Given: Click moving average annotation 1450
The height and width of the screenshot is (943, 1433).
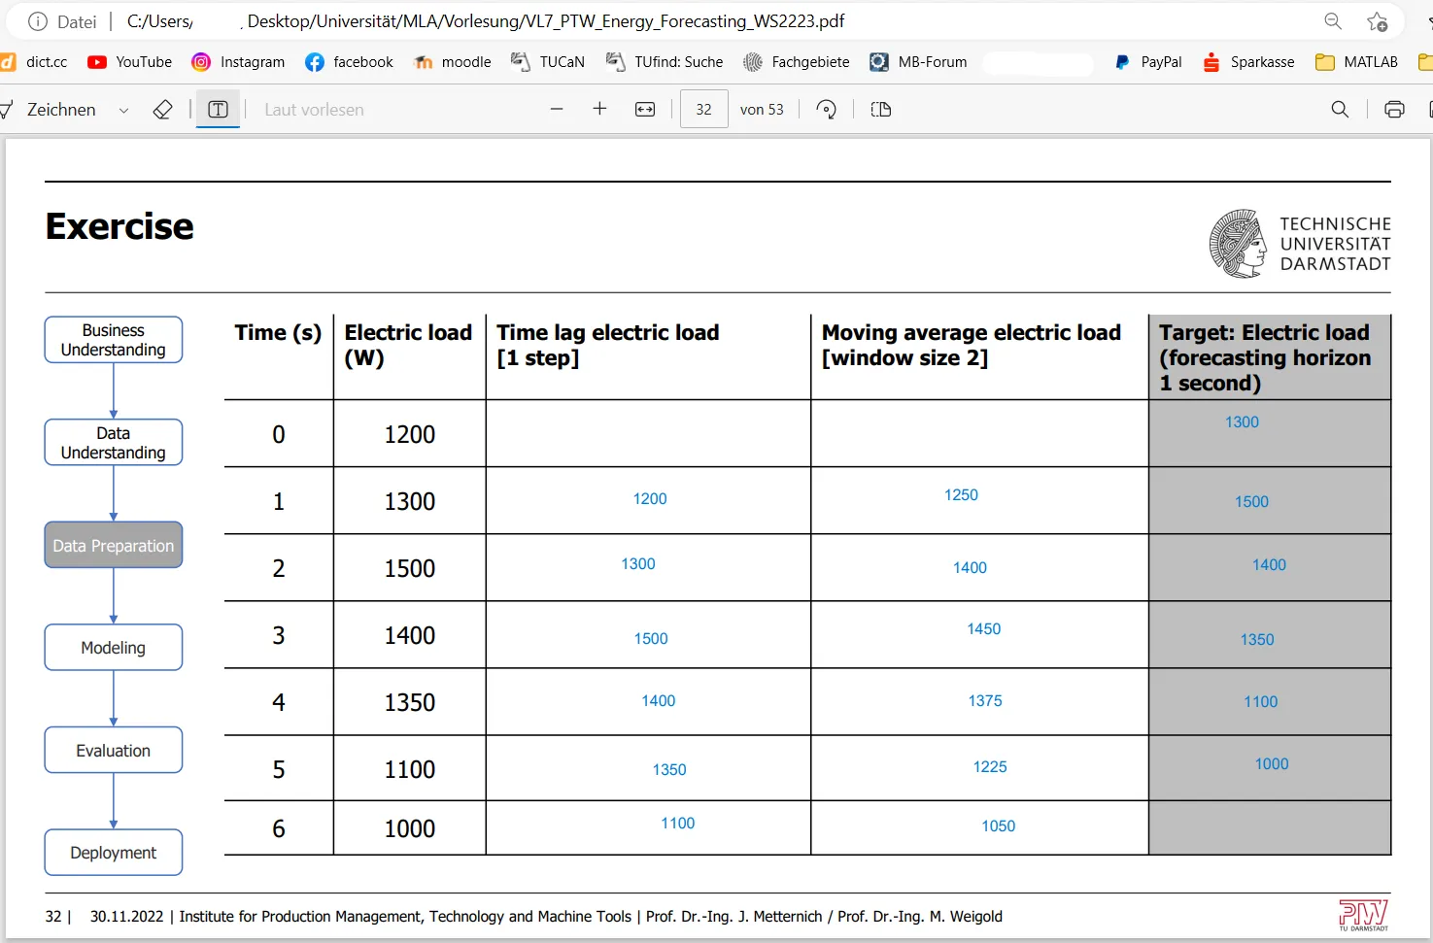Looking at the screenshot, I should click(x=983, y=629).
